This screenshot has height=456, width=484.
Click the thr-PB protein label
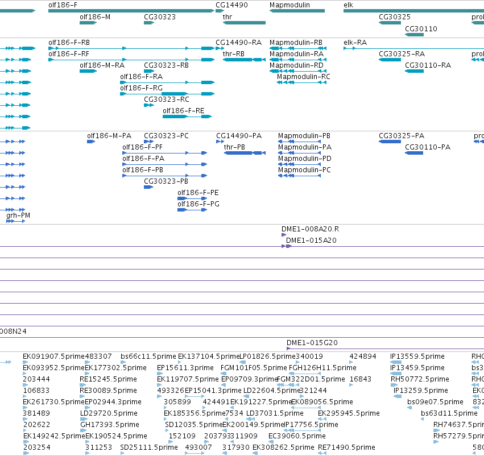234,147
